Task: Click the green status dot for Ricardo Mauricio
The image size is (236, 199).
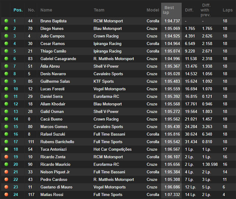Action: (6, 164)
